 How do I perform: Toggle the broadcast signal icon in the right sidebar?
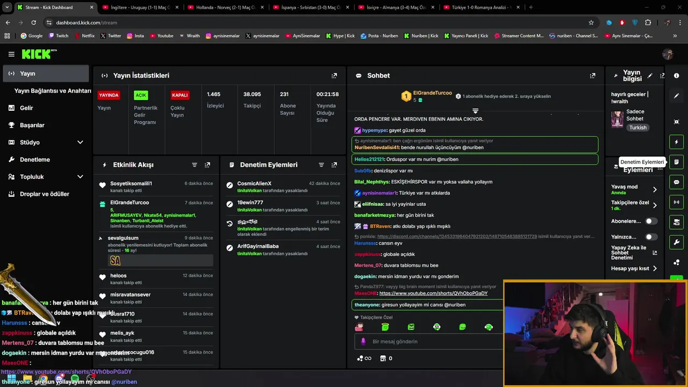point(677,202)
